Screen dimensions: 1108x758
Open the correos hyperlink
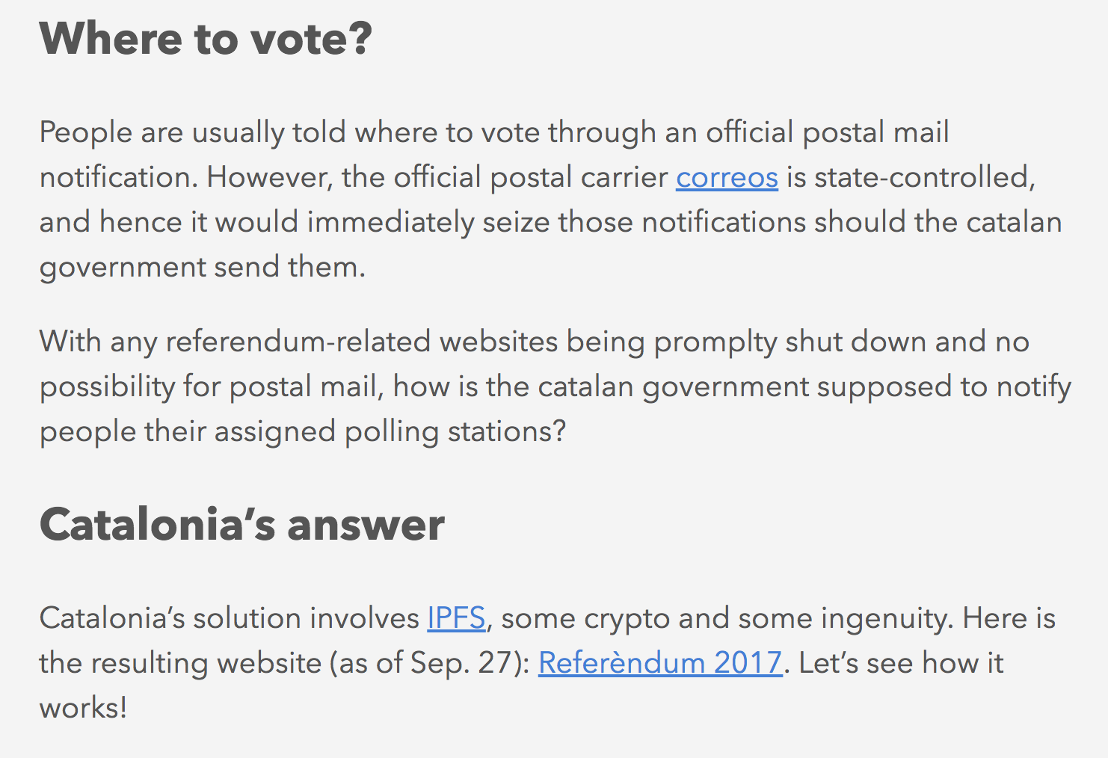tap(727, 178)
